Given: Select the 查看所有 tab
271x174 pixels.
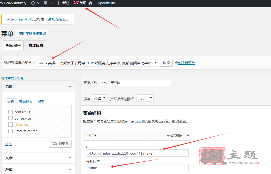Looking at the screenshot, I should tap(26, 102).
